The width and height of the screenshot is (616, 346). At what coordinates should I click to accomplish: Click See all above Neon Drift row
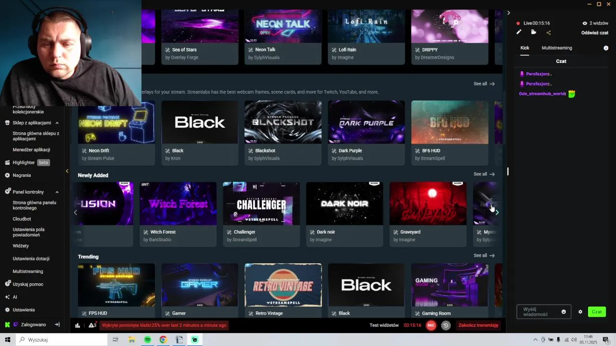pos(484,84)
